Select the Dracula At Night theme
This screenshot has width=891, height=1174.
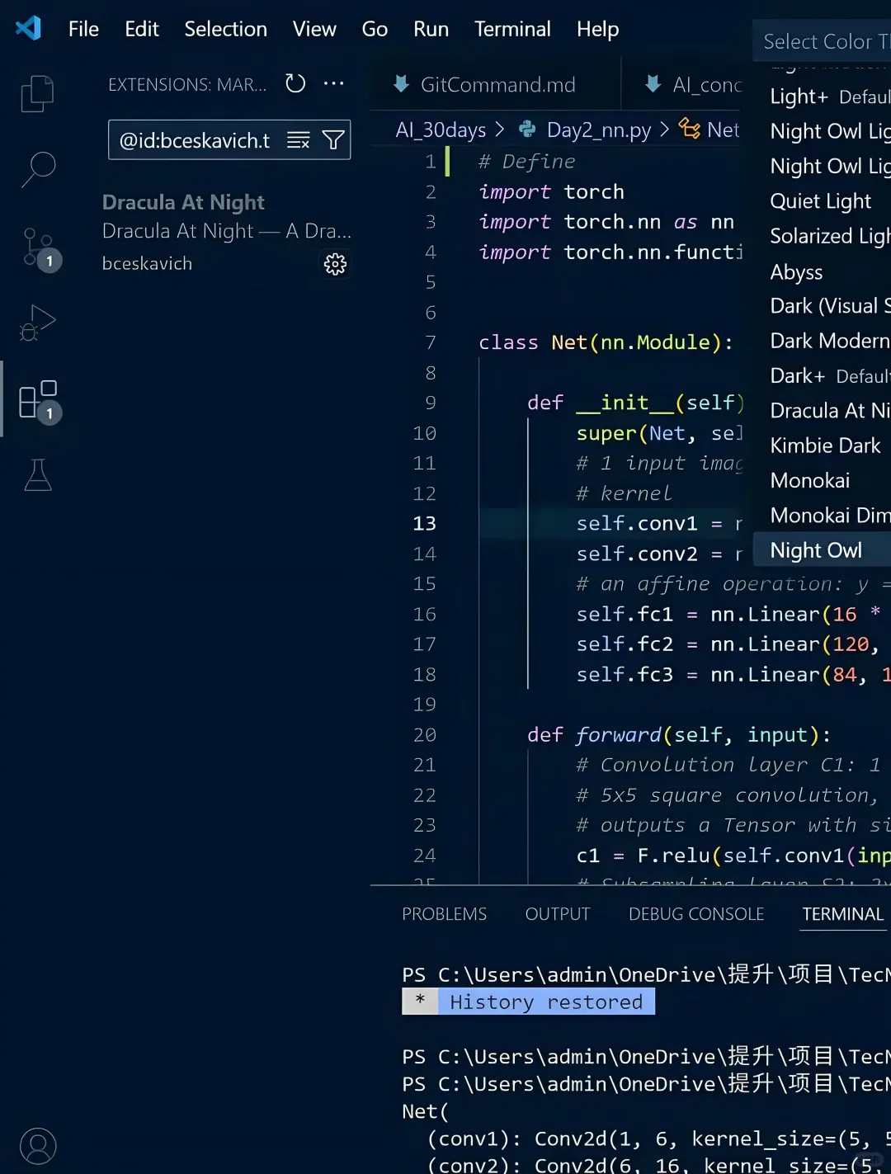(x=823, y=411)
